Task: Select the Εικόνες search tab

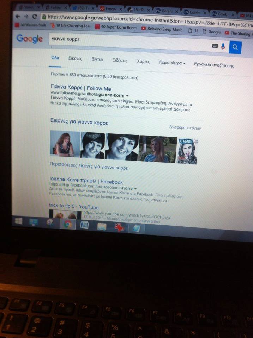Action: (x=75, y=58)
